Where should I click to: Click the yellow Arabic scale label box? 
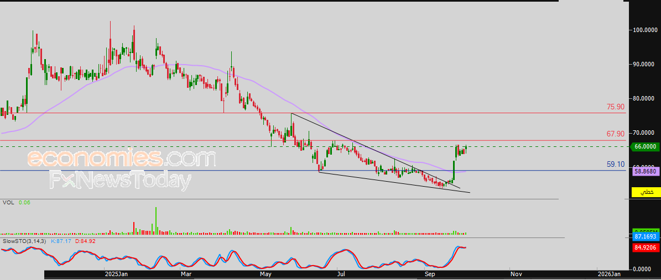point(646,192)
